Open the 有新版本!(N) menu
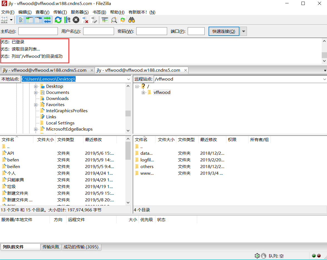The image size is (327, 260). click(142, 12)
